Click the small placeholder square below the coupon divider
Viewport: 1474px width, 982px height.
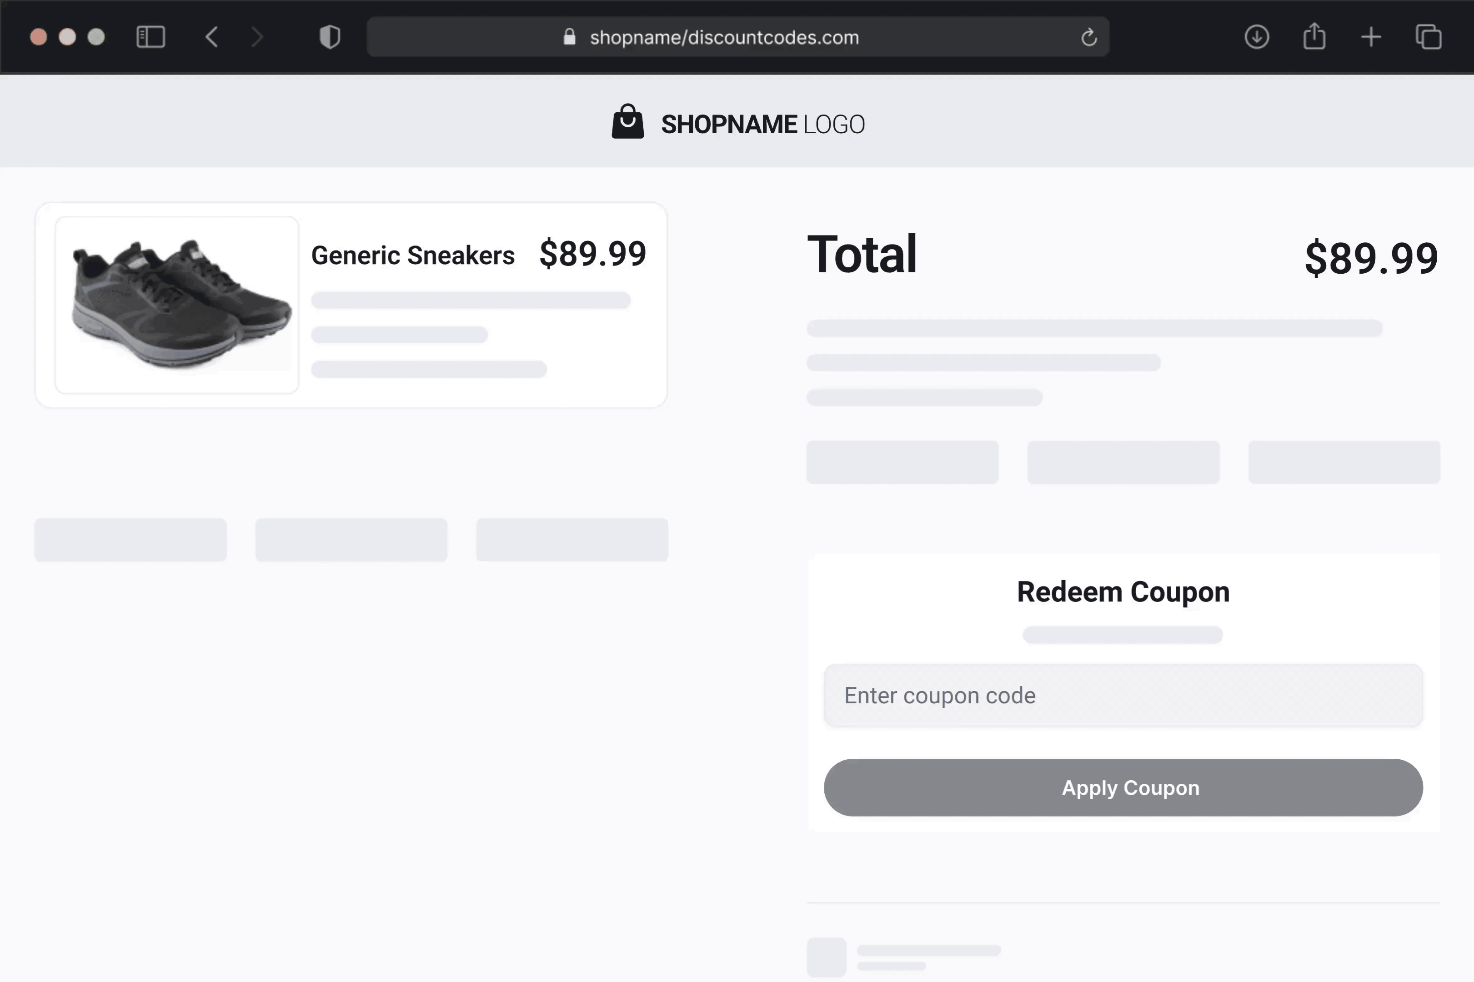point(827,957)
